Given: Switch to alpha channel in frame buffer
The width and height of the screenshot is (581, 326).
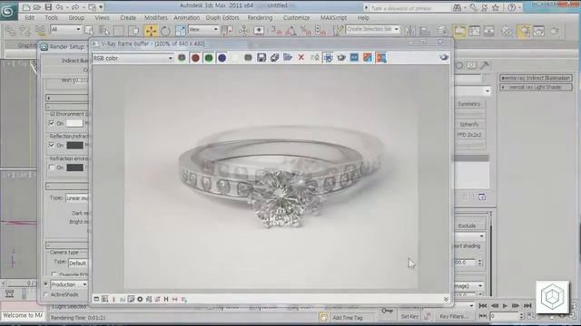Looking at the screenshot, I should tap(235, 58).
